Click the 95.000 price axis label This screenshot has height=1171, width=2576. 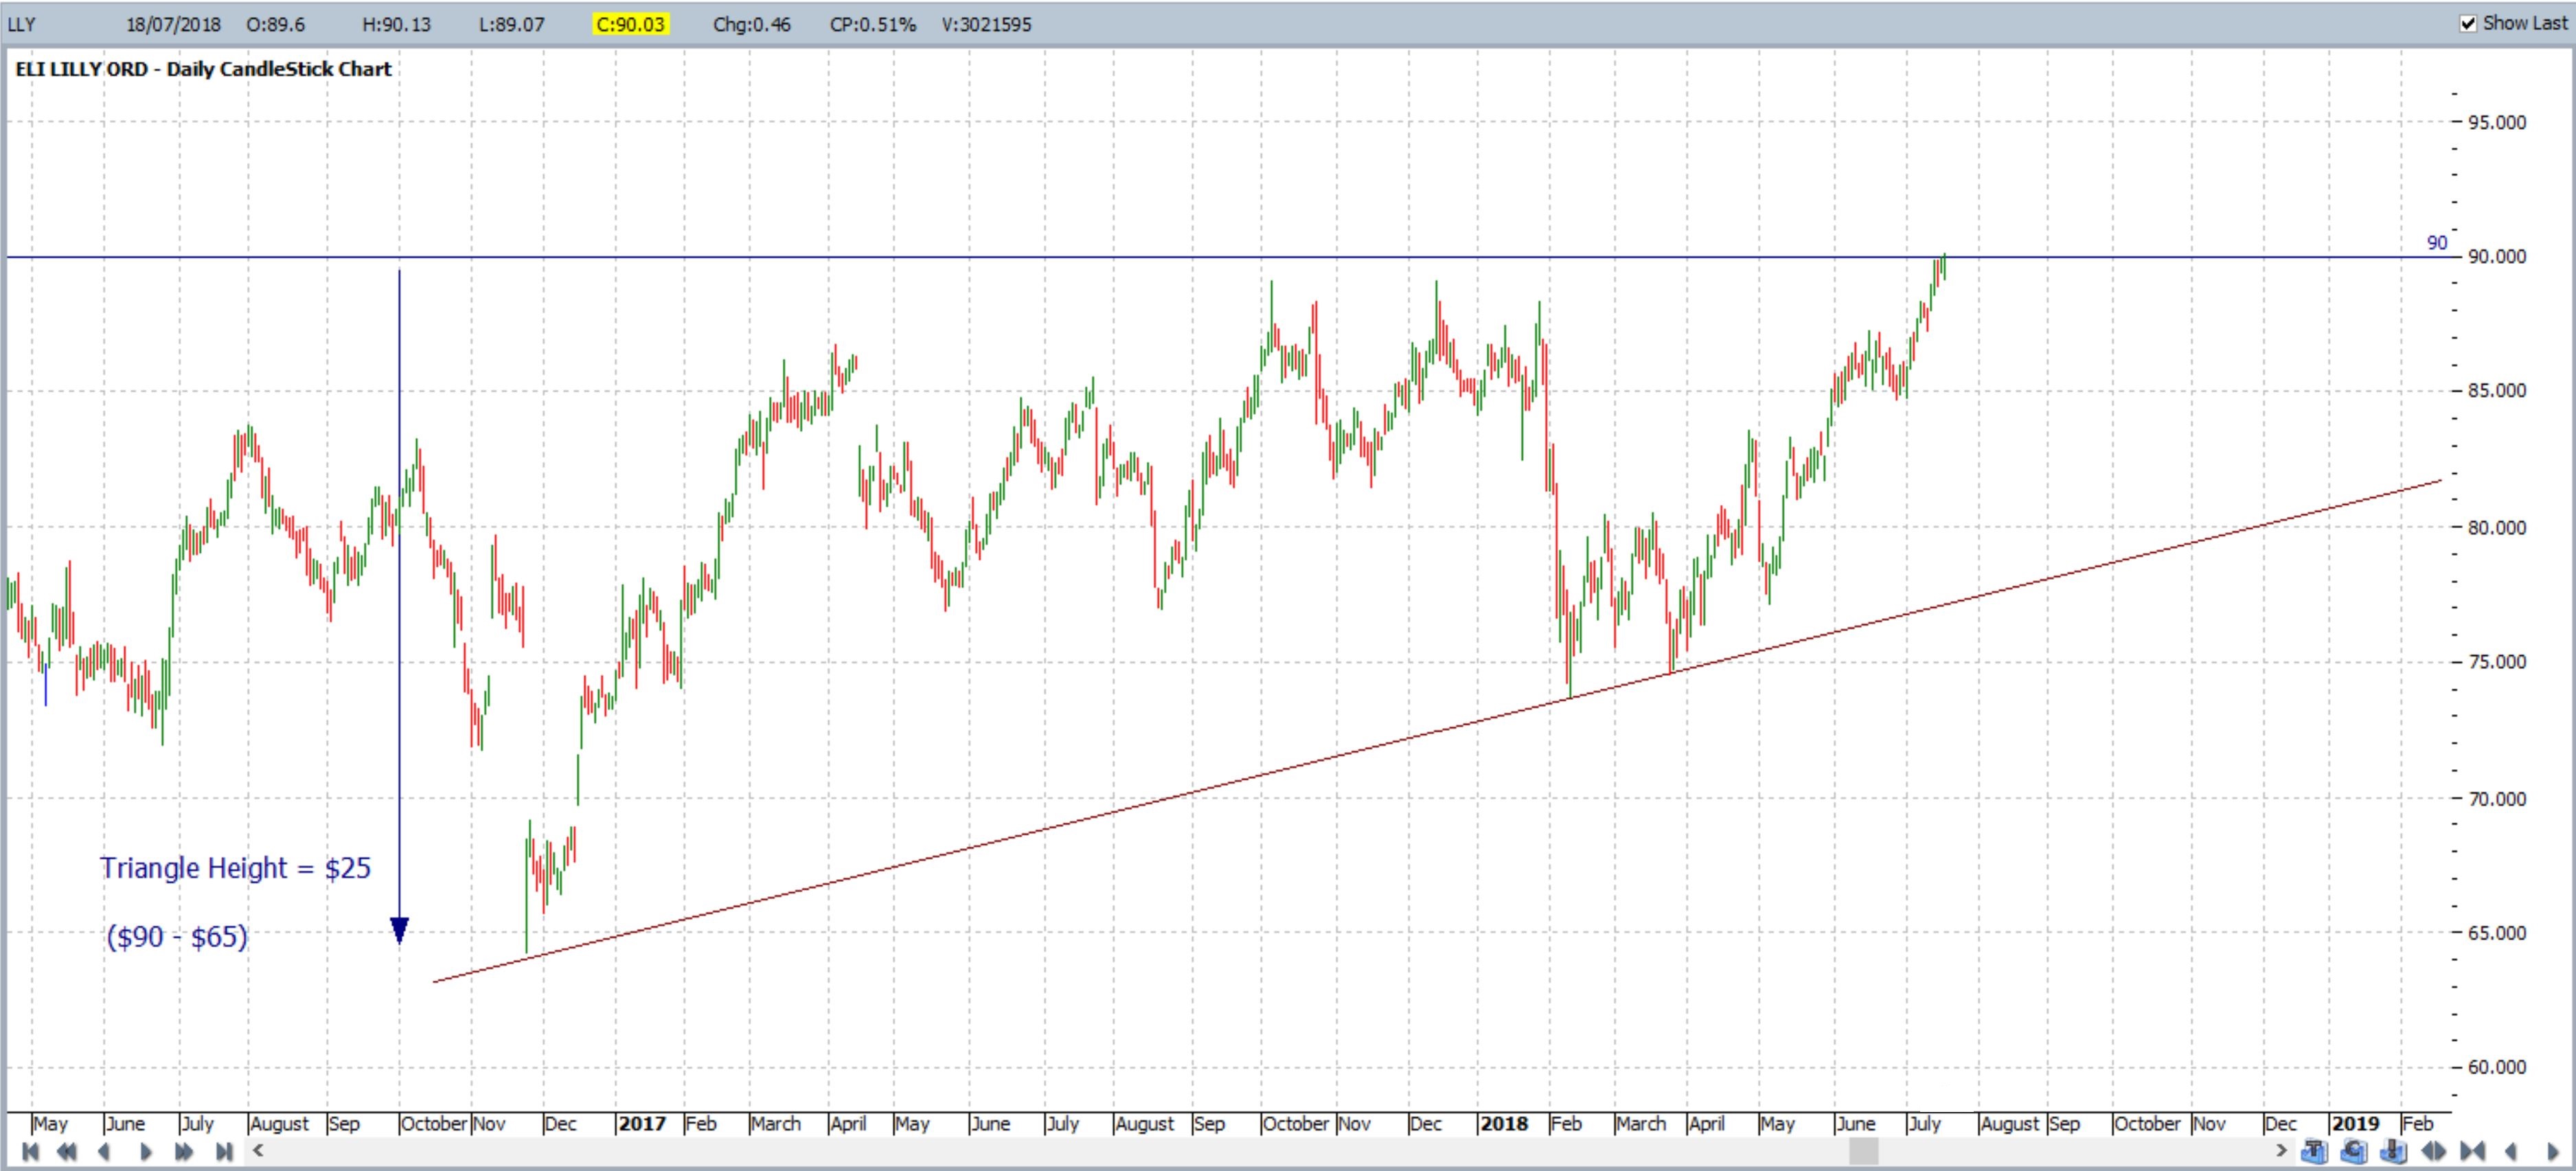click(x=2497, y=122)
